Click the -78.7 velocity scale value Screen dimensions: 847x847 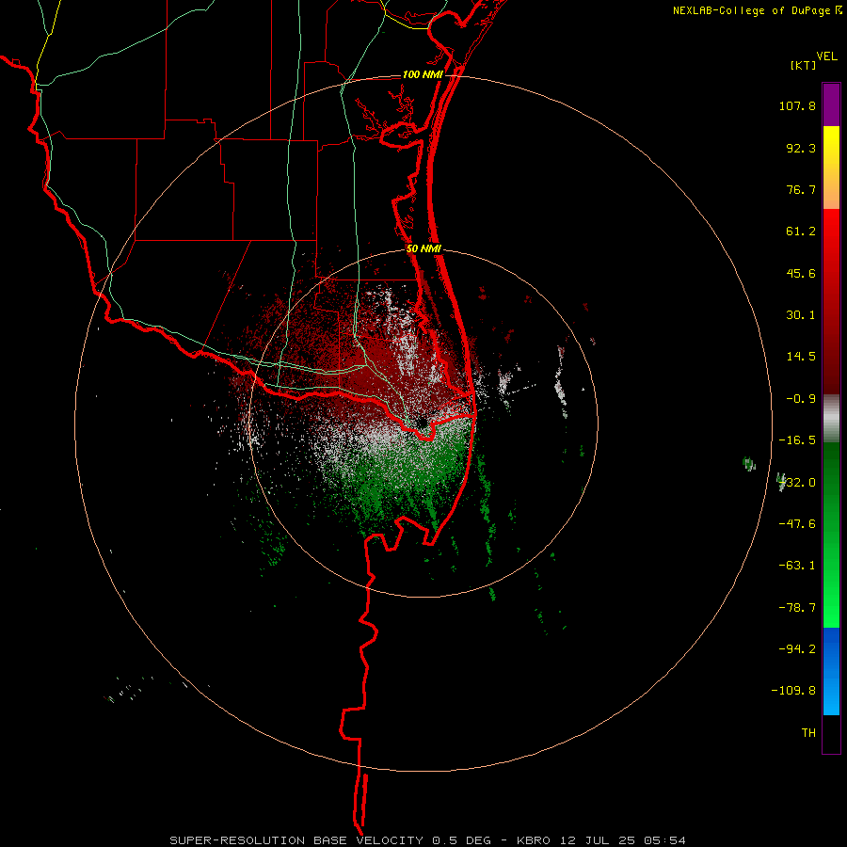(797, 607)
